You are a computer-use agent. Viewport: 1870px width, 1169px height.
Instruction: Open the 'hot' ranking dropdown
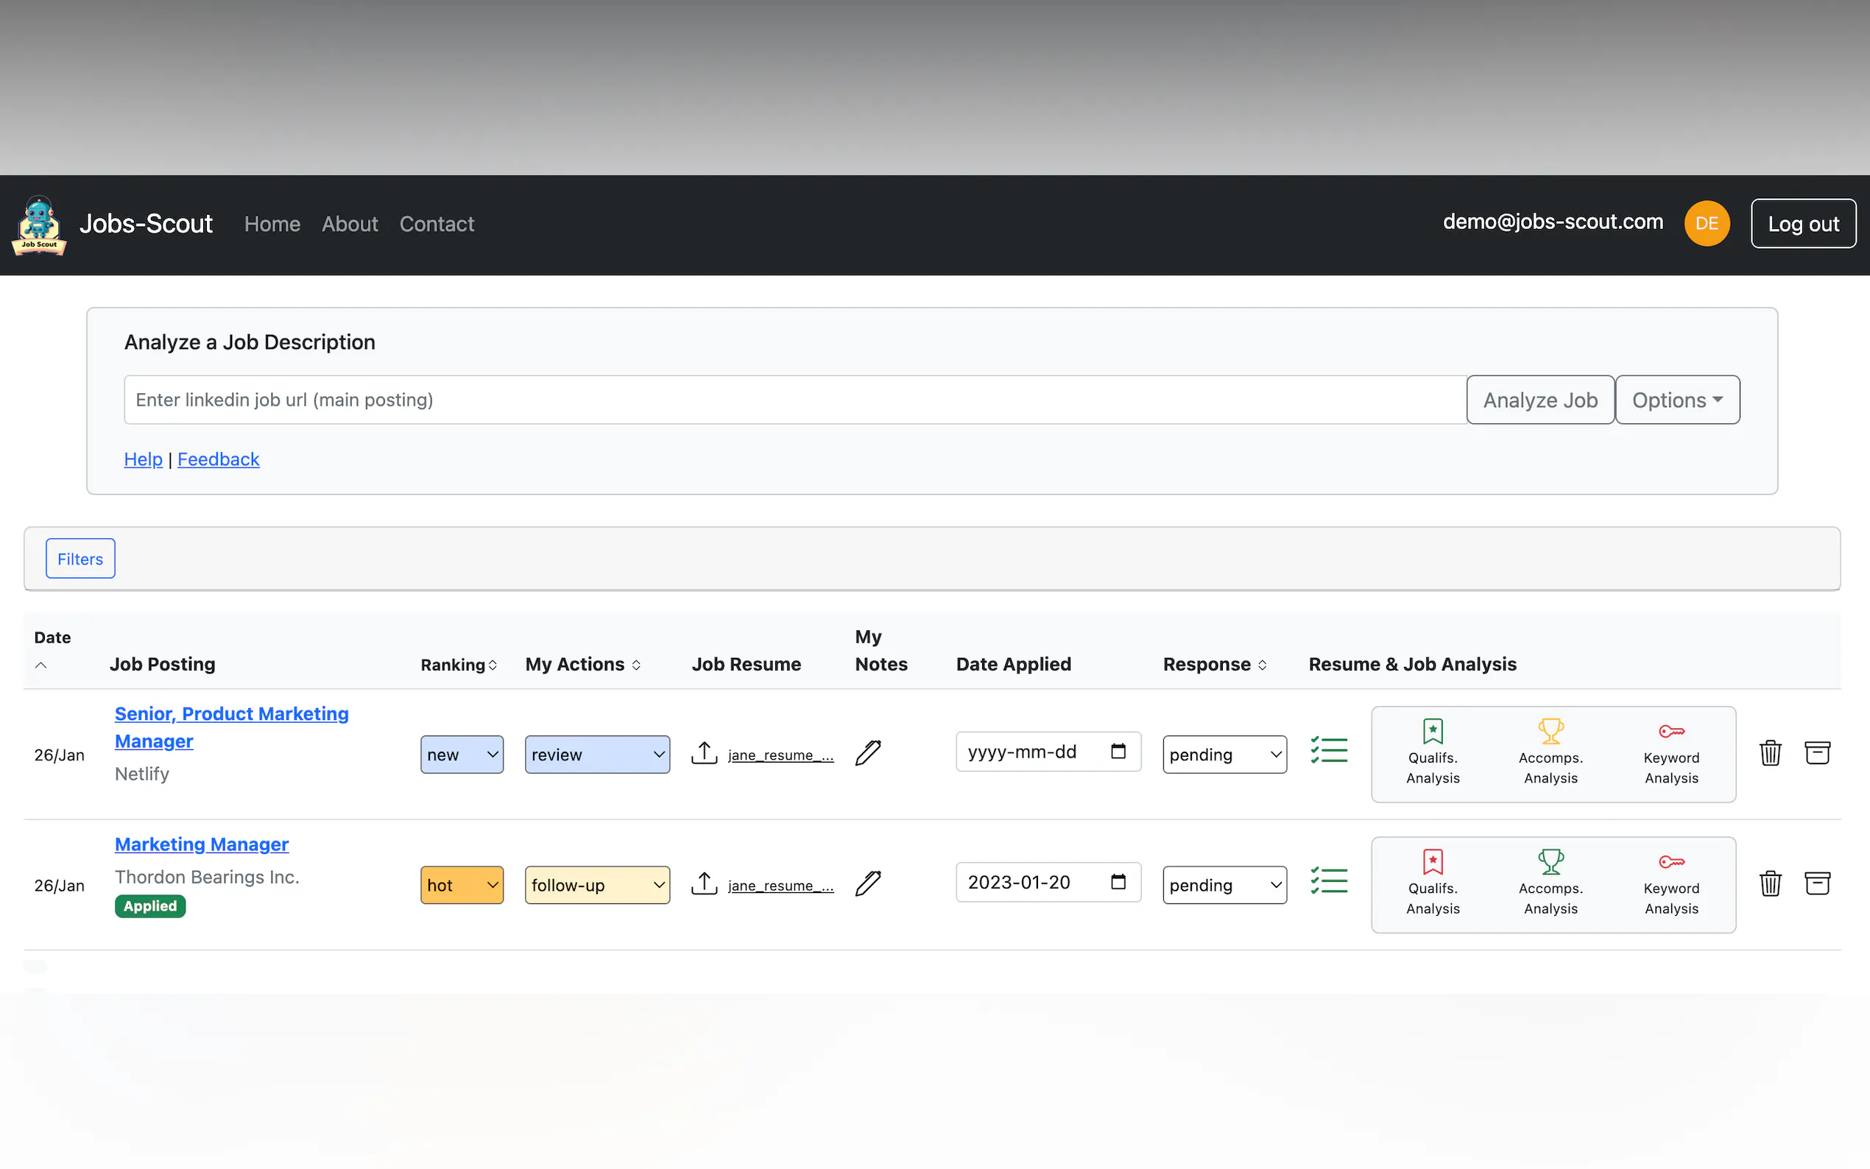pyautogui.click(x=462, y=885)
